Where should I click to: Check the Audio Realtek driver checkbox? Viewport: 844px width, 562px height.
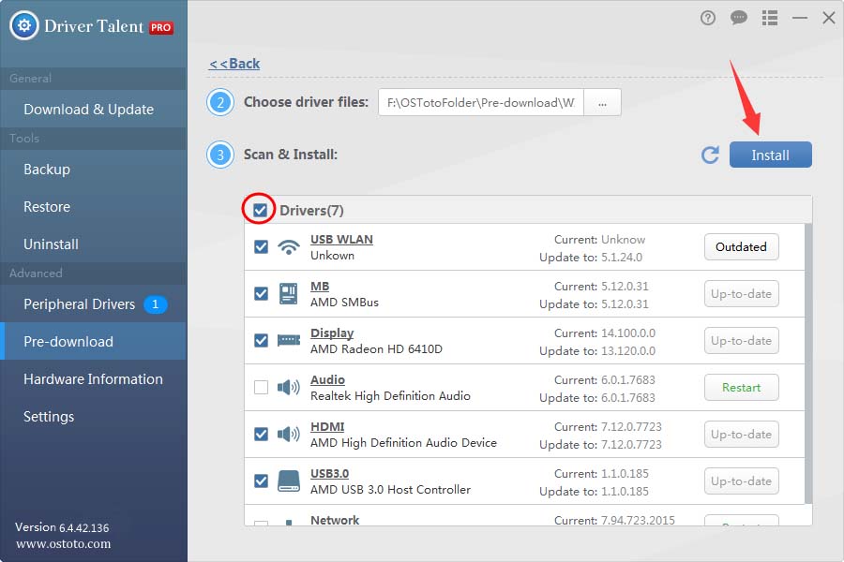(x=261, y=387)
